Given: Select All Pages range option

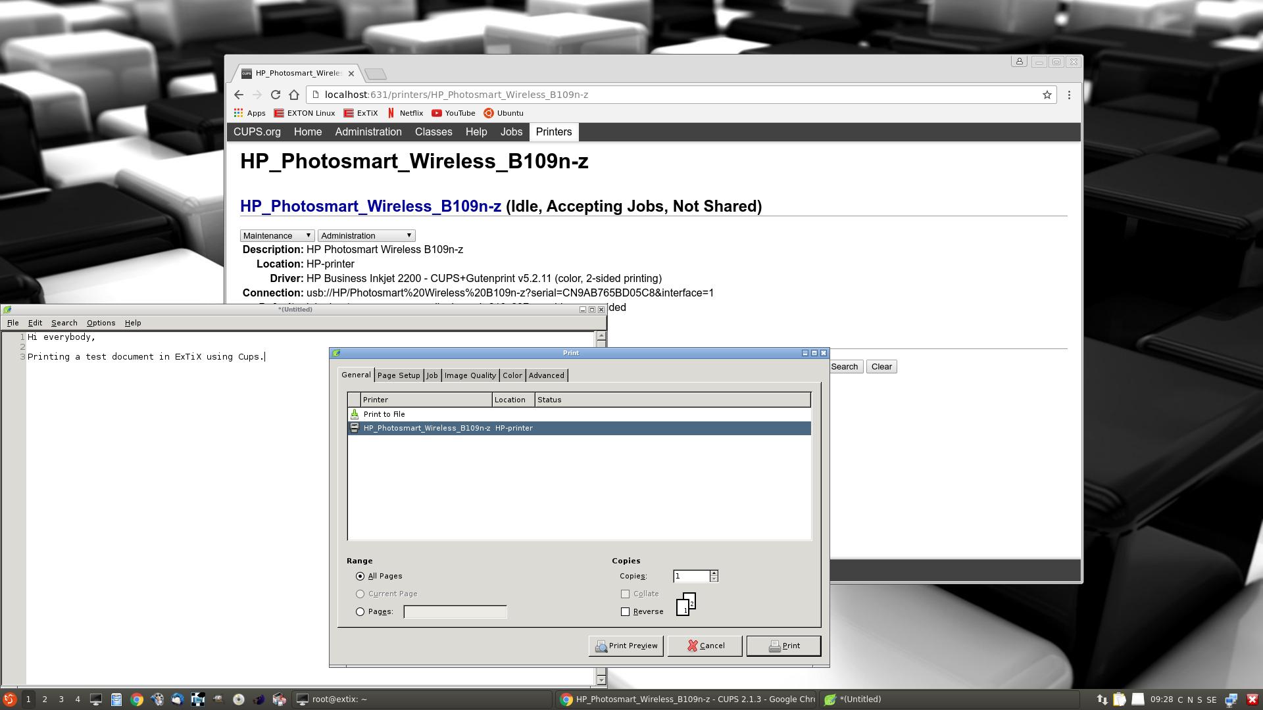Looking at the screenshot, I should 360,576.
